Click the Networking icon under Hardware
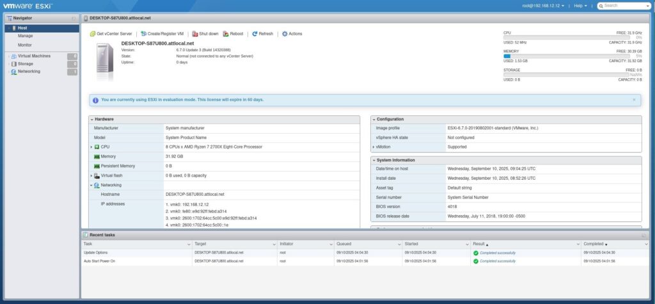This screenshot has width=655, height=304. click(x=97, y=185)
